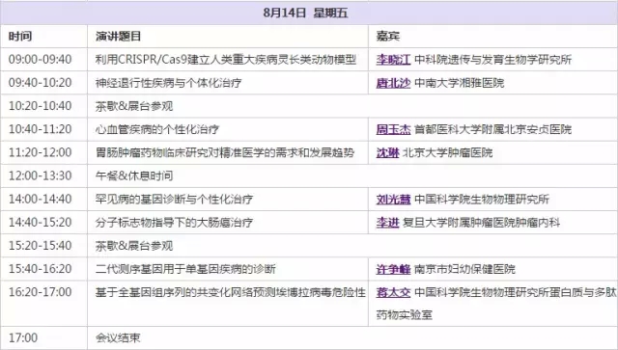618x350 pixels.
Task: Open speaker link 沈琳
Action: point(387,152)
